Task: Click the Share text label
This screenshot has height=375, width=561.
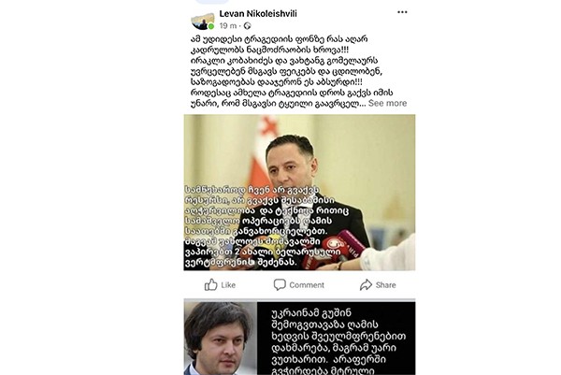Action: 385,285
